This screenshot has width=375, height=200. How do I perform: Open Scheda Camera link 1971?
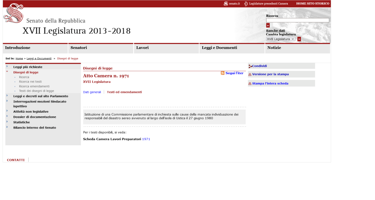146,139
